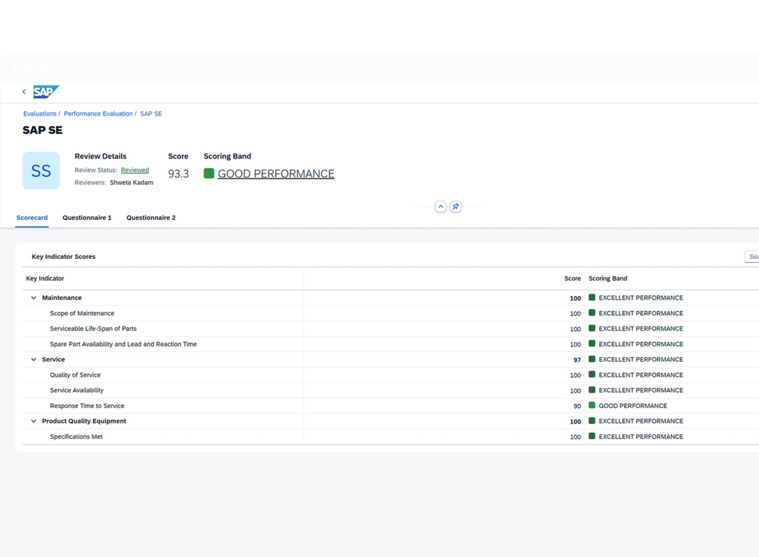Viewport: 759px width, 557px height.
Task: Select the Scorecard tab
Action: (32, 218)
